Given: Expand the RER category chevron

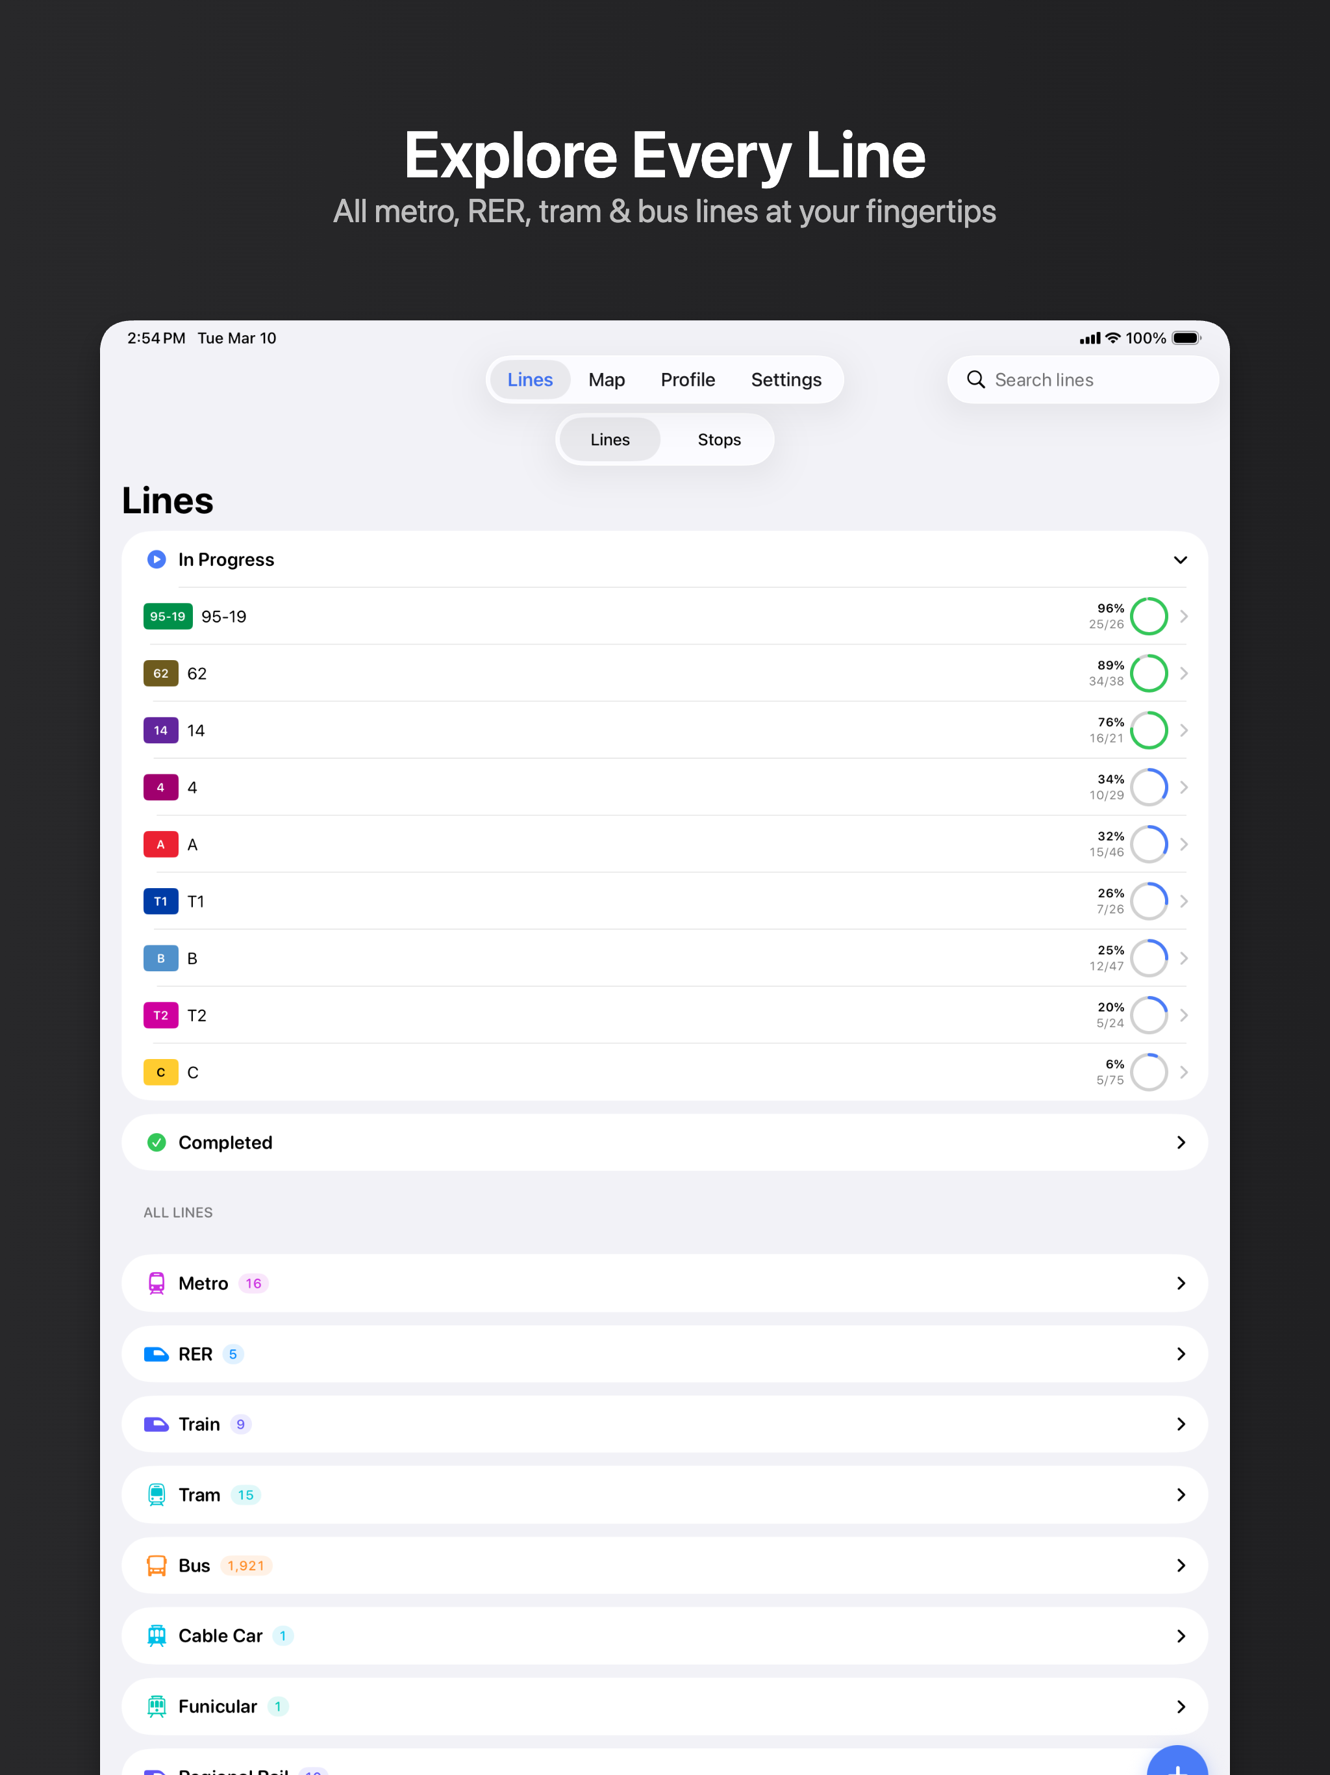Looking at the screenshot, I should (x=1181, y=1354).
